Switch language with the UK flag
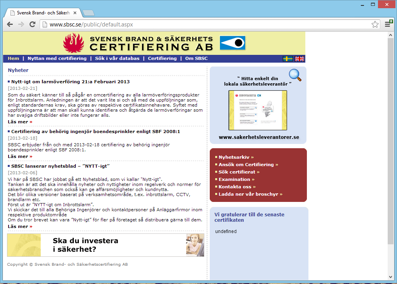397x284 pixels. pyautogui.click(x=299, y=59)
